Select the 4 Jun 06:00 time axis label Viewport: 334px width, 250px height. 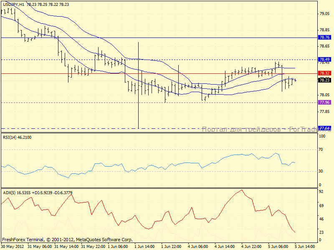[x=198, y=246]
